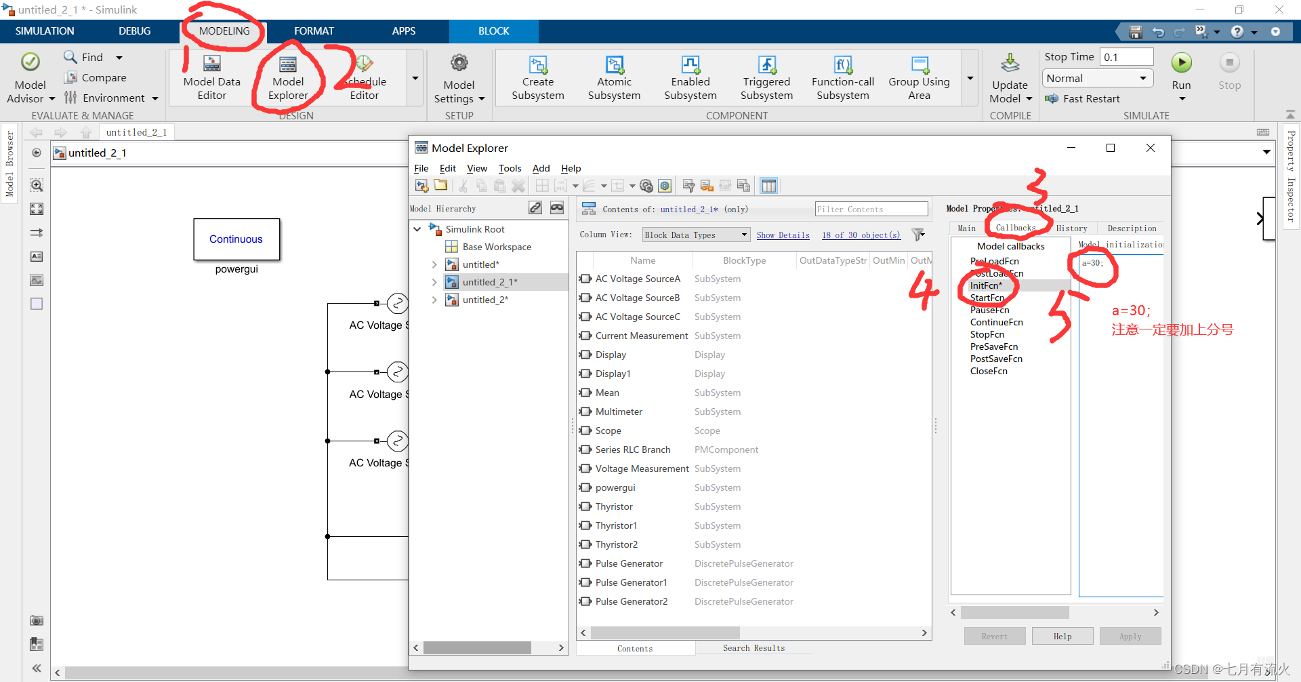The width and height of the screenshot is (1301, 682).
Task: Open the Normal simulation mode dropdown
Action: click(1098, 79)
